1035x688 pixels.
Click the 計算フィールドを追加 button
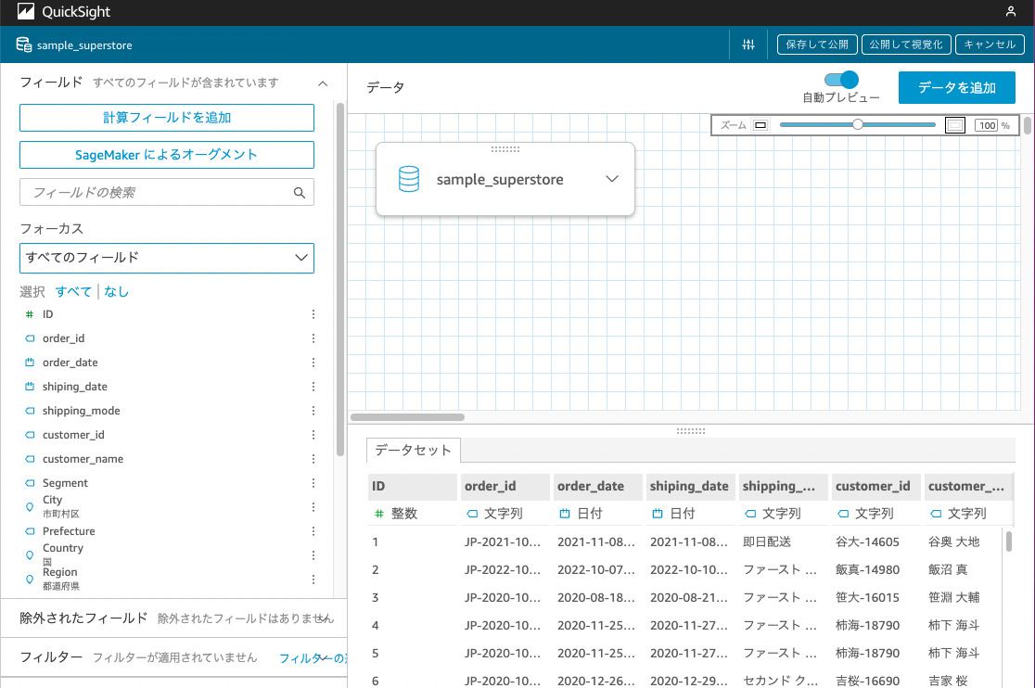[x=166, y=119]
